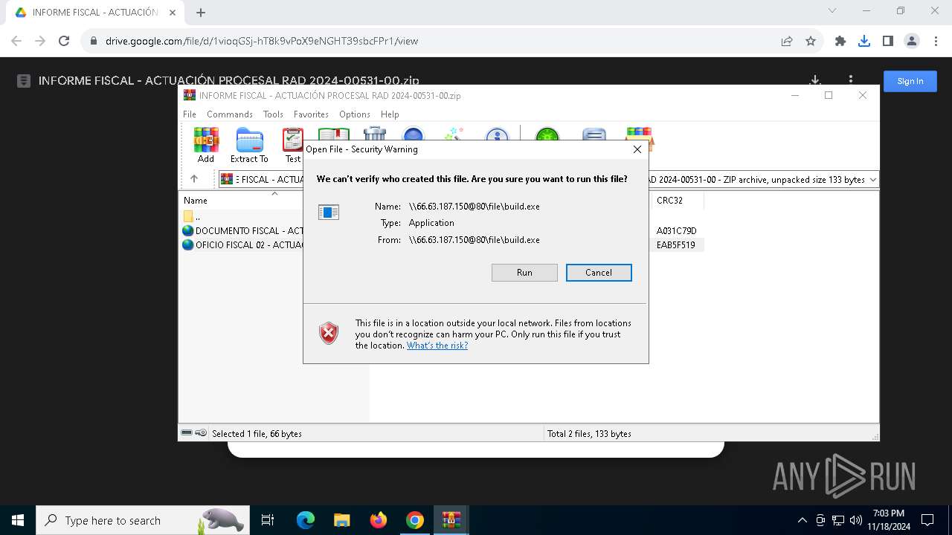The width and height of the screenshot is (952, 535).
Task: Open Chrome profile avatar
Action: click(x=912, y=41)
